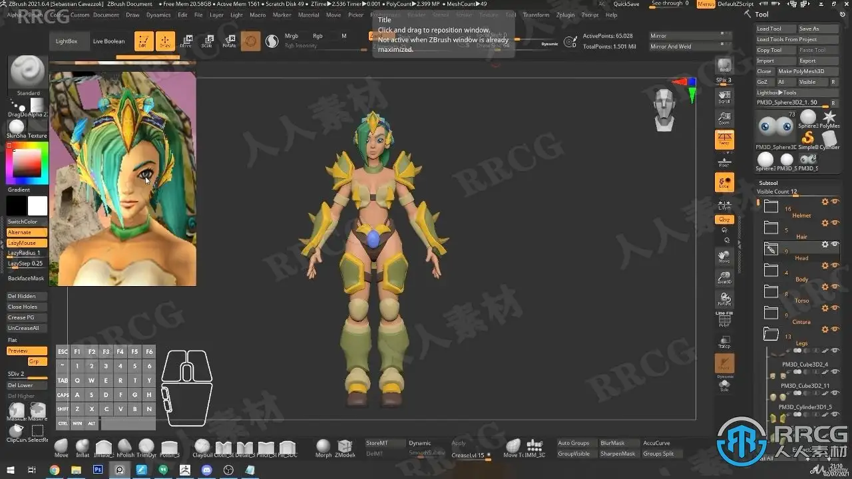
Task: Toggle visibility of the Hair folder
Action: 835,223
